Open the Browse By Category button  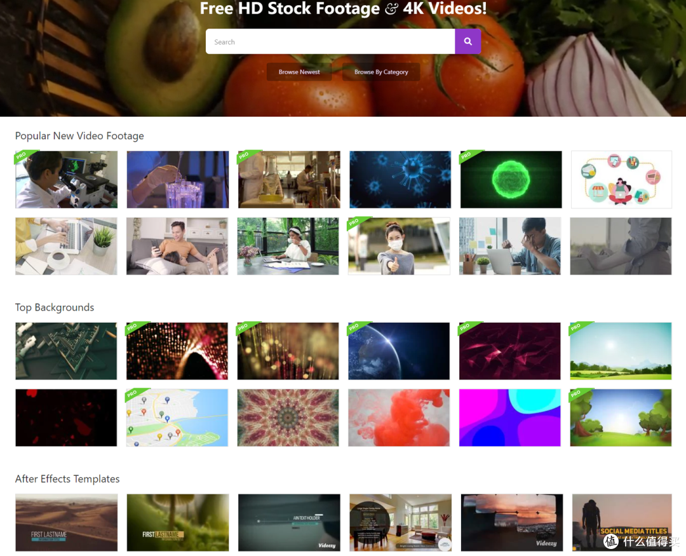381,72
